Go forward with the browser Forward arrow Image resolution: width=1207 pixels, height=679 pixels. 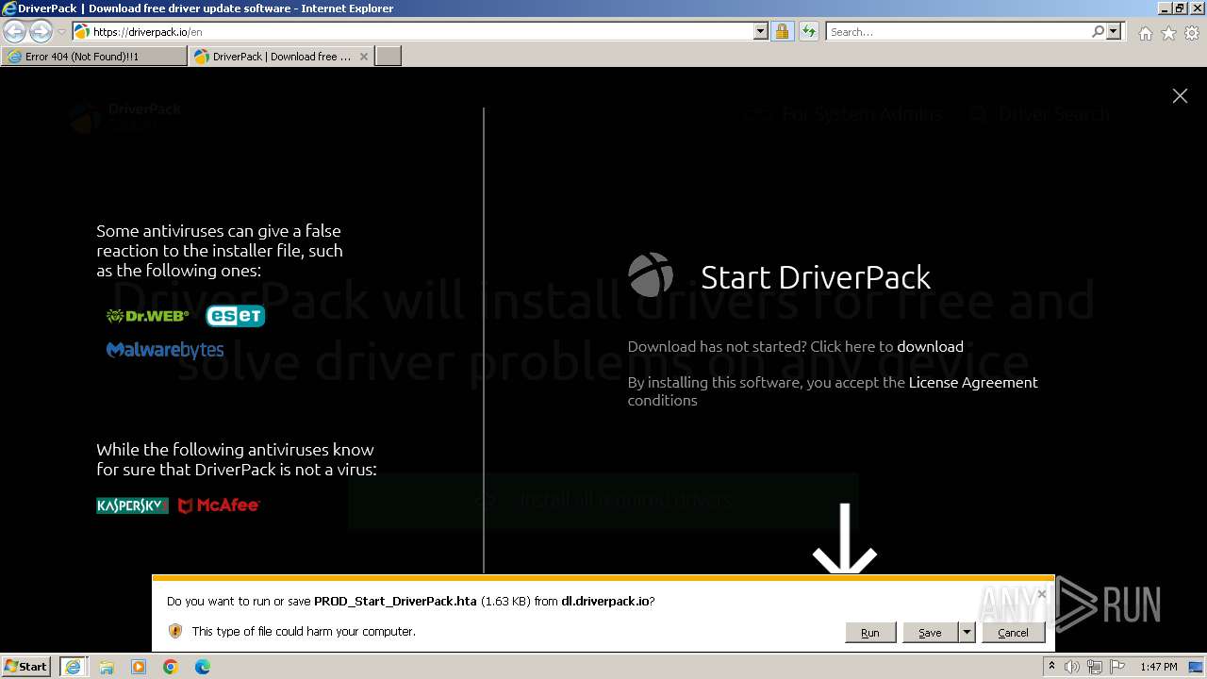tap(41, 31)
